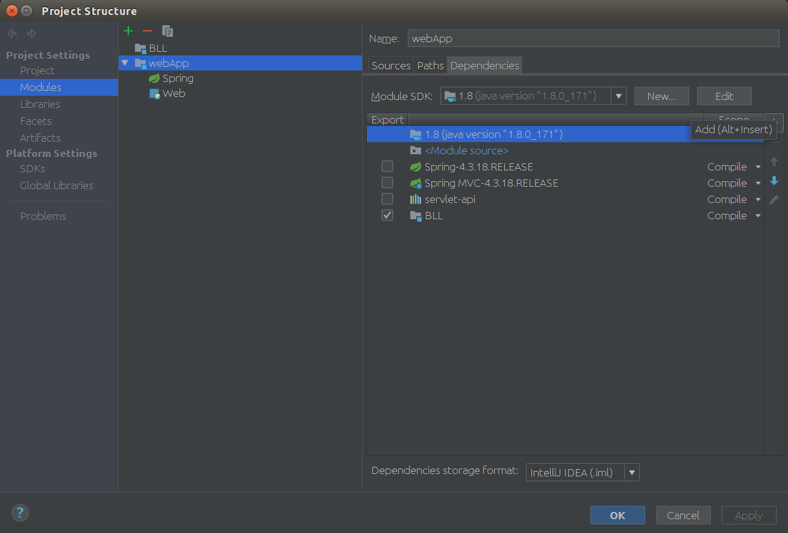Click the Module source folder icon
Viewport: 788px width, 533px height.
tap(416, 151)
